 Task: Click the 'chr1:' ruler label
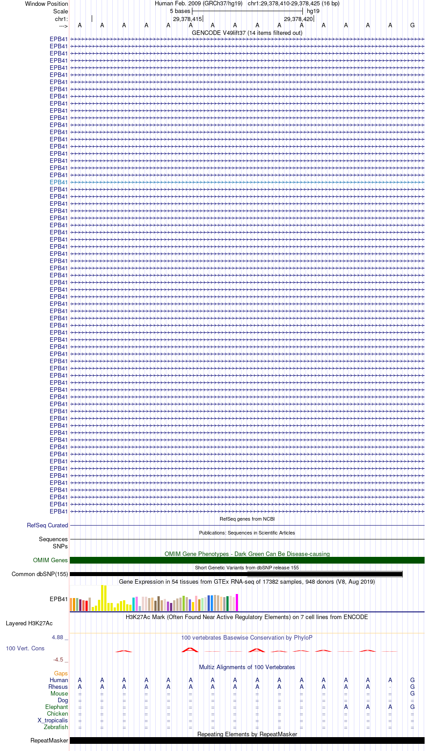point(61,19)
